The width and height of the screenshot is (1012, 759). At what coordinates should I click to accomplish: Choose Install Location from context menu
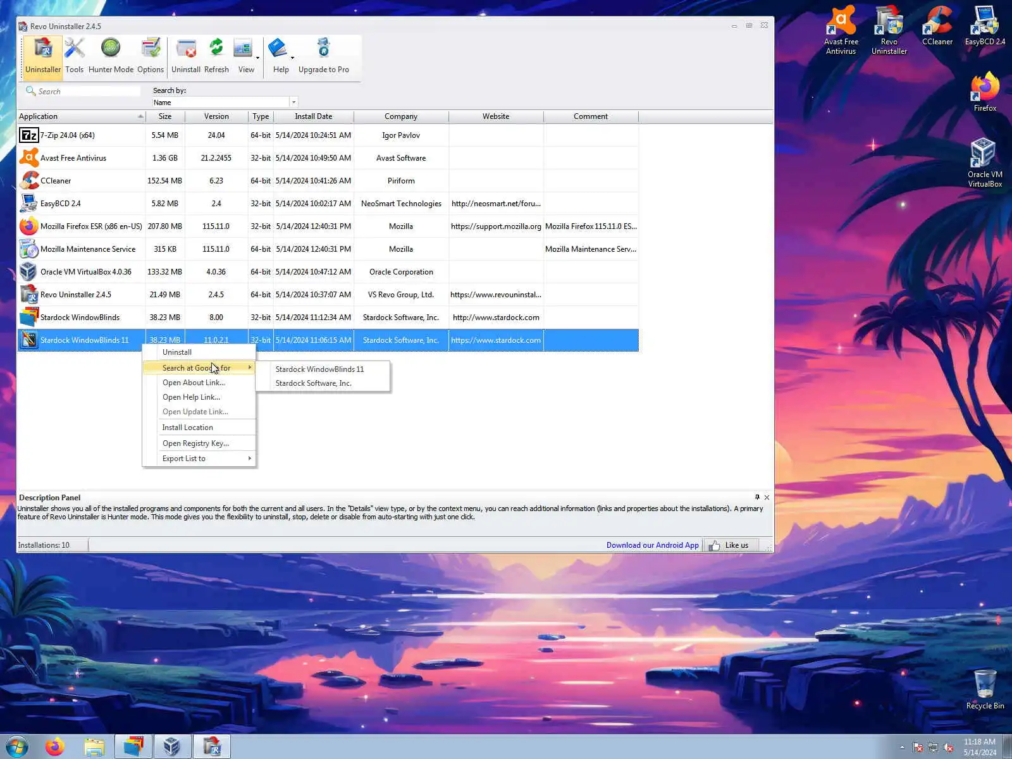pyautogui.click(x=199, y=428)
